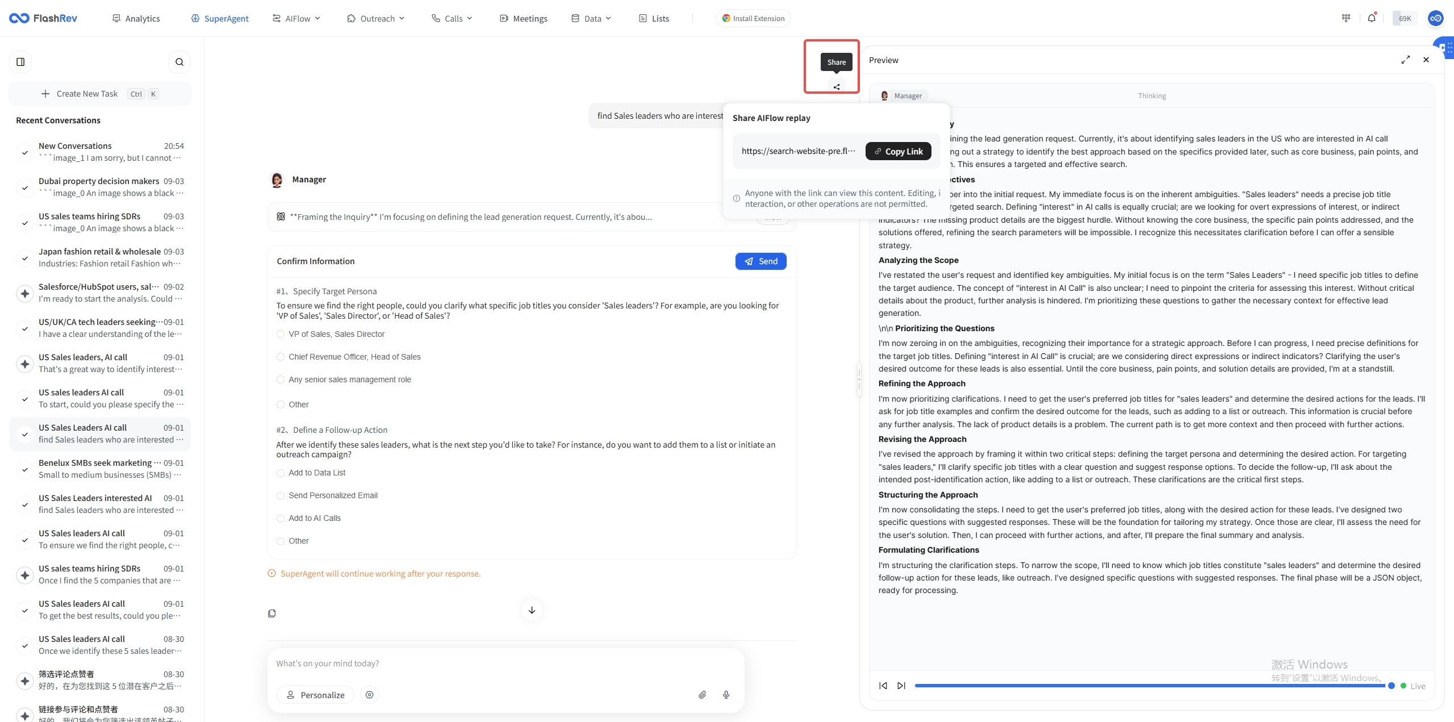Open the conversation search icon
This screenshot has height=722, width=1454.
[179, 62]
